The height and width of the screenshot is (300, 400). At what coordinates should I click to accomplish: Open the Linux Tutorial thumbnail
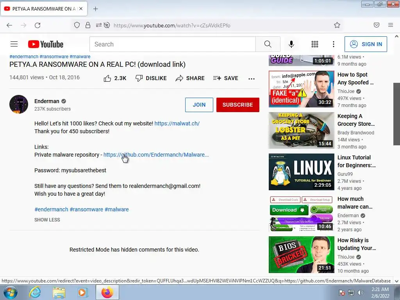(x=301, y=172)
